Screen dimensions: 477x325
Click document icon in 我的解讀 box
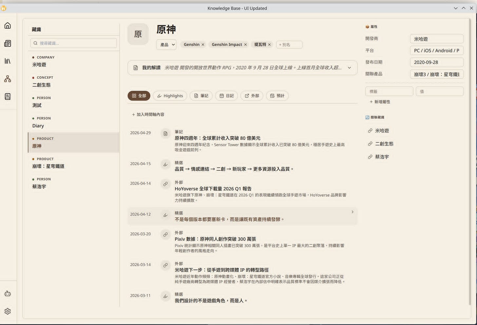(136, 68)
